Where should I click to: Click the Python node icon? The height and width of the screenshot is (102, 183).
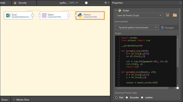[x=80, y=15]
